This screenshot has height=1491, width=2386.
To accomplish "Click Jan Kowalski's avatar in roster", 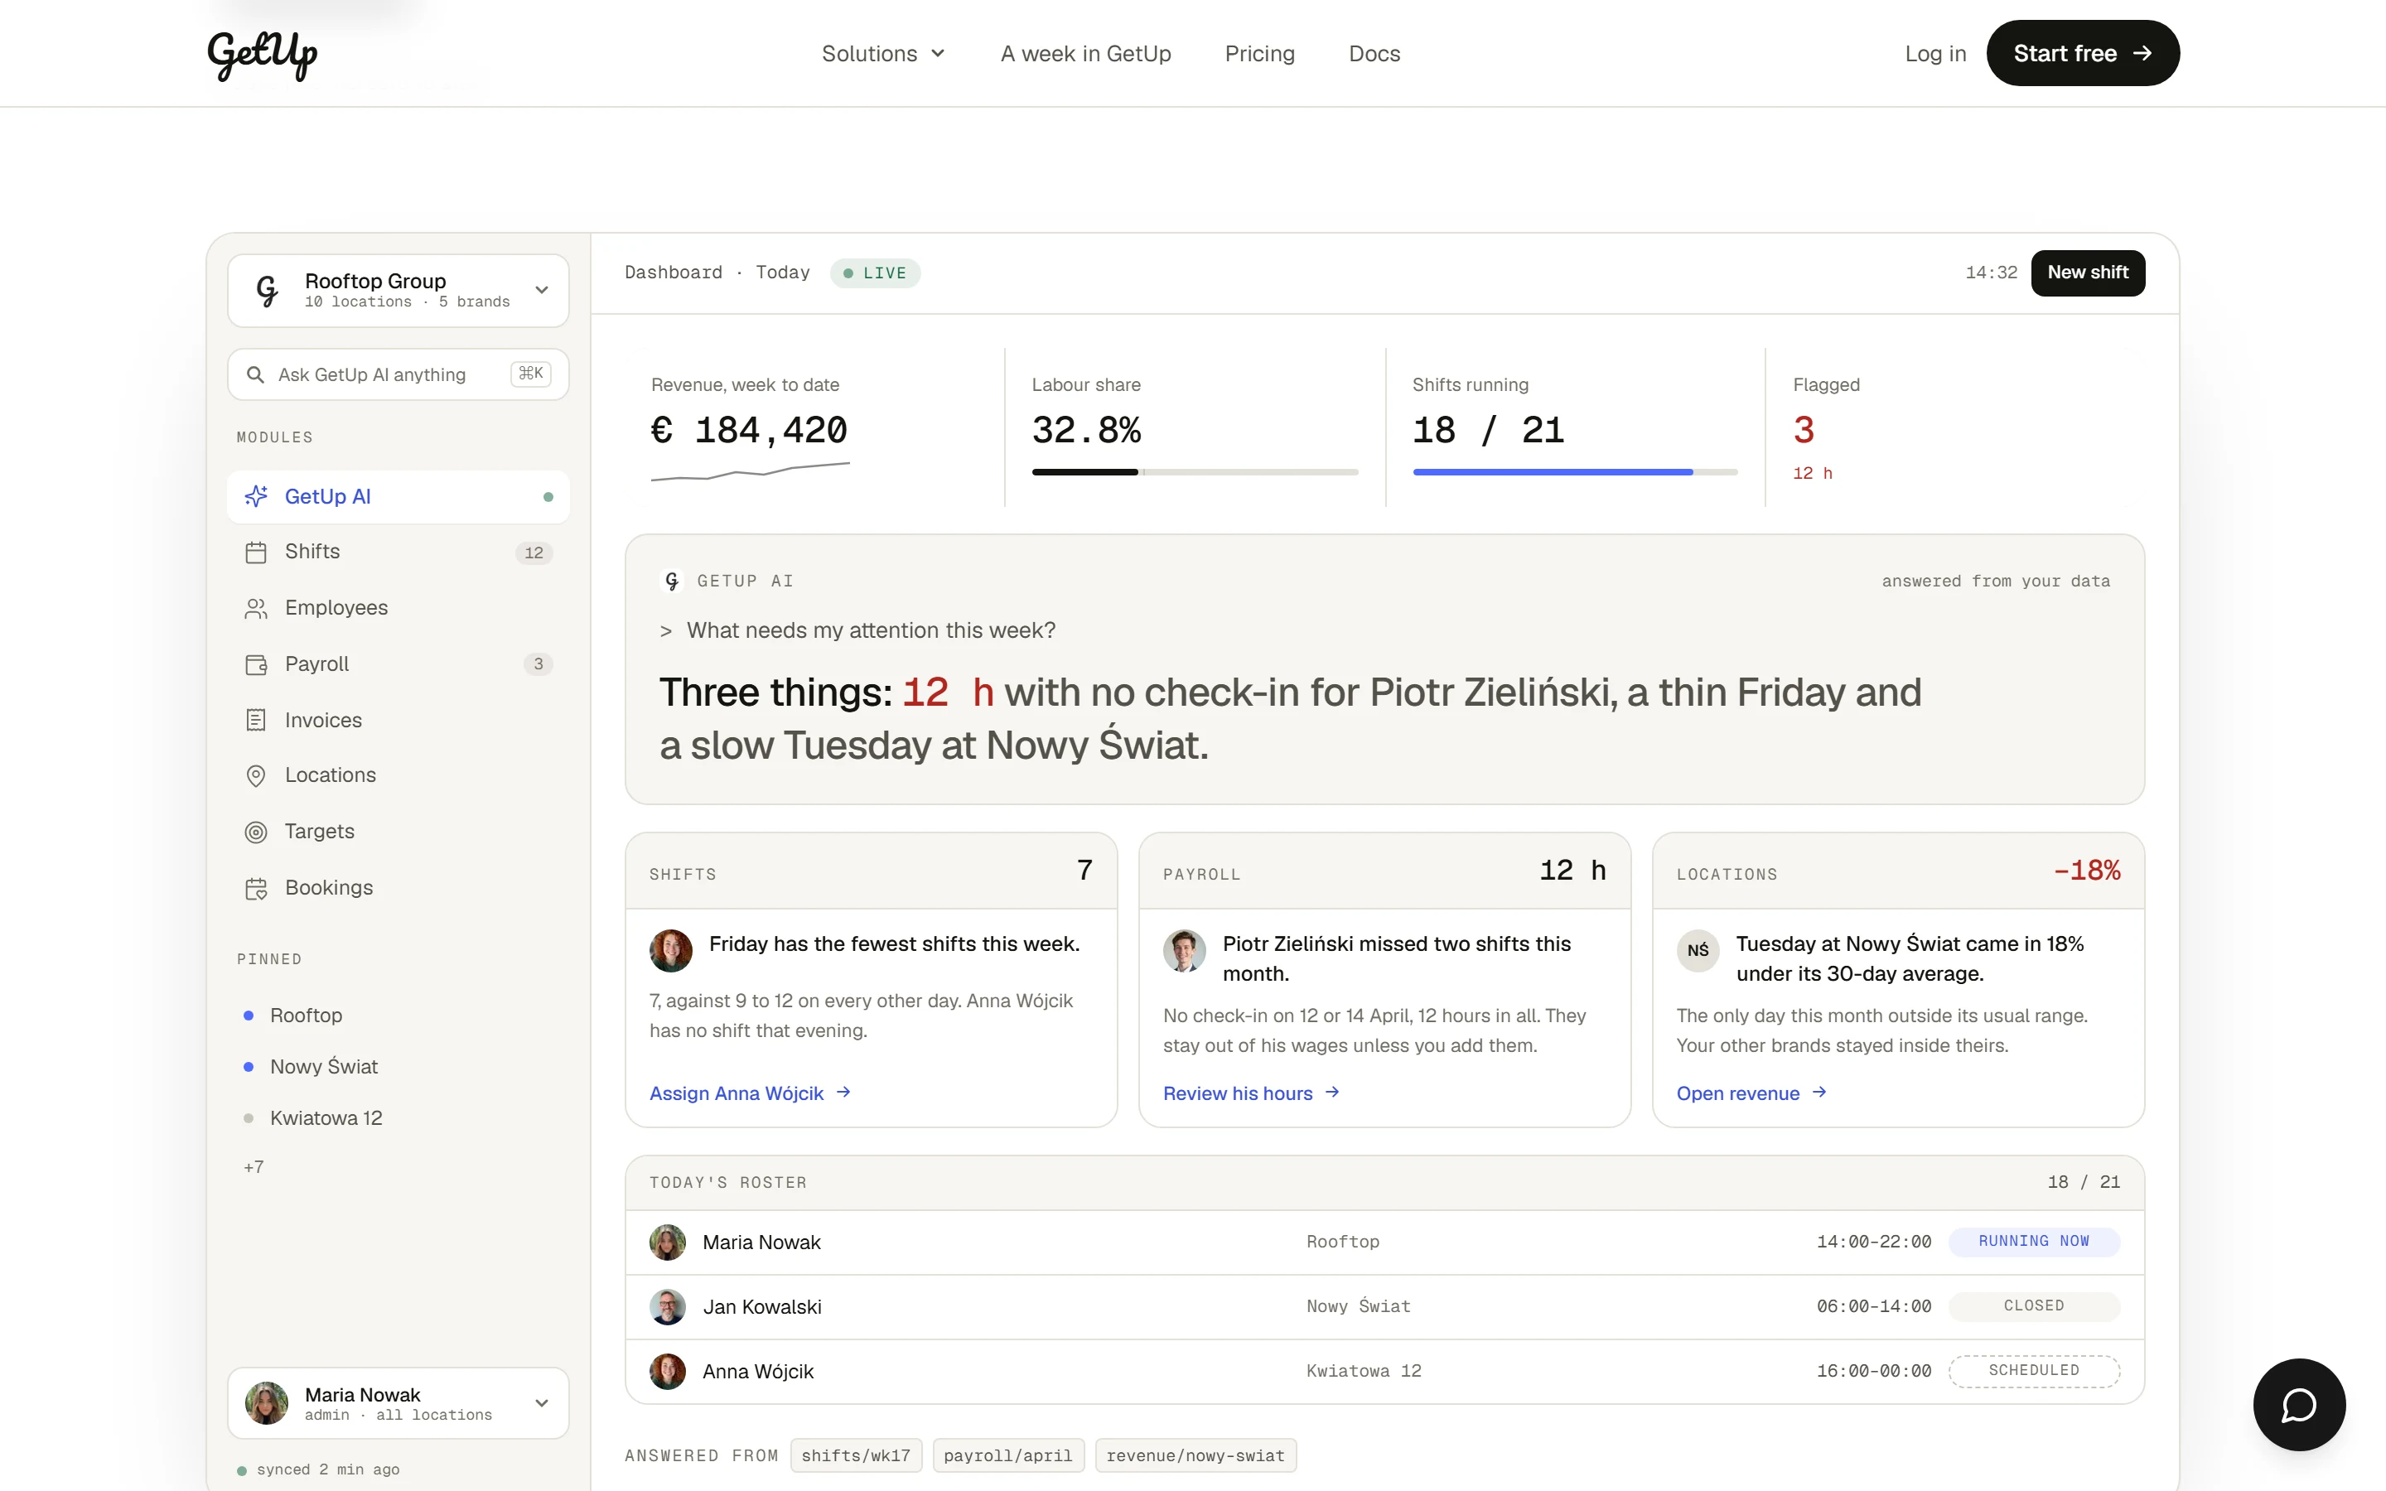I will point(668,1306).
